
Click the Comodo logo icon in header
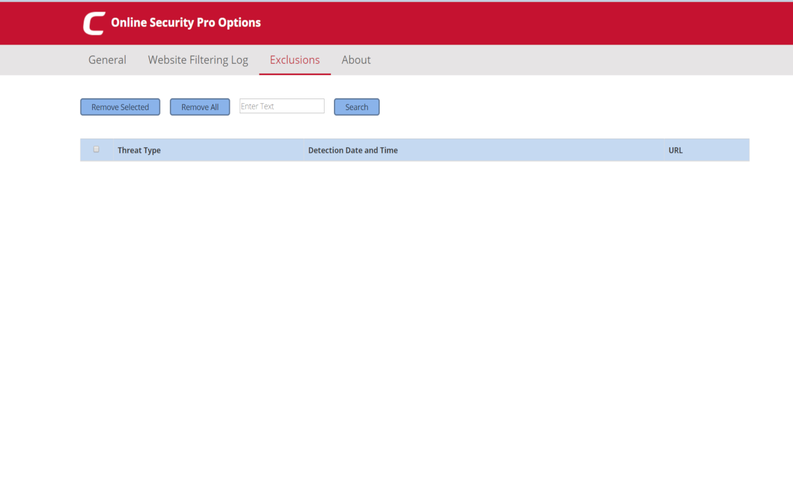click(94, 24)
